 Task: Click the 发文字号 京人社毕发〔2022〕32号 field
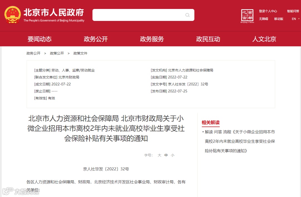(x=179, y=84)
